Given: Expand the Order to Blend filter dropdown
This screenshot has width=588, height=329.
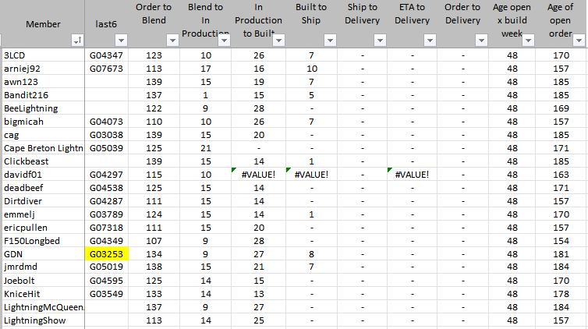Looking at the screenshot, I should point(173,41).
